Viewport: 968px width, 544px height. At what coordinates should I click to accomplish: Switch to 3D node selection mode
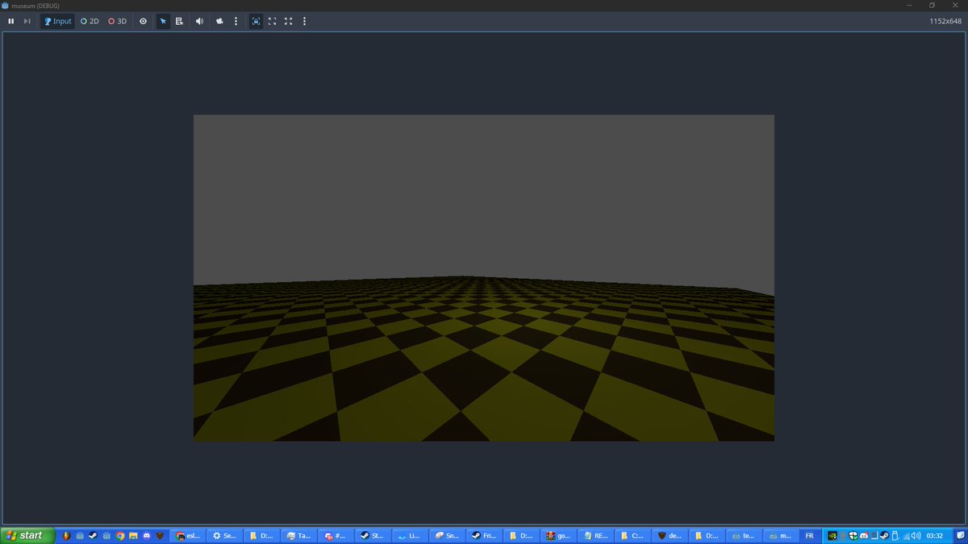tap(118, 21)
